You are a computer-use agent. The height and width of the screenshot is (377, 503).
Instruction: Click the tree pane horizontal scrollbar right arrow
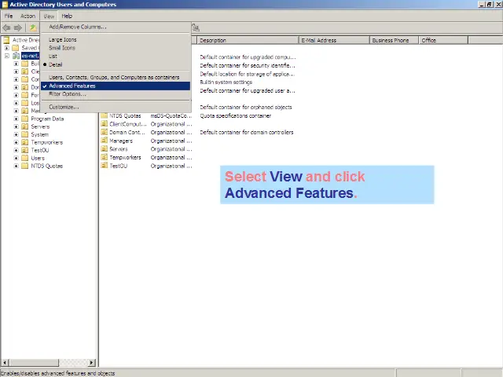(91, 363)
